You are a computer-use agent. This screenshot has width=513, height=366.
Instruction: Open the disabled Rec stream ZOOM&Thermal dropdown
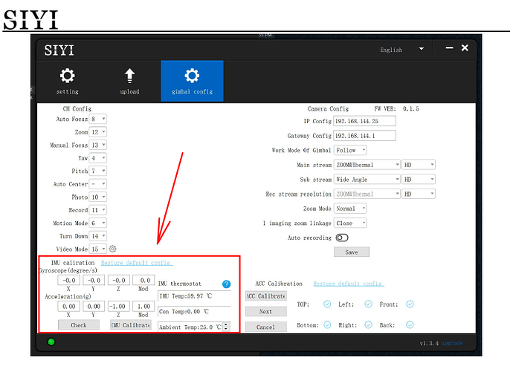[367, 194]
